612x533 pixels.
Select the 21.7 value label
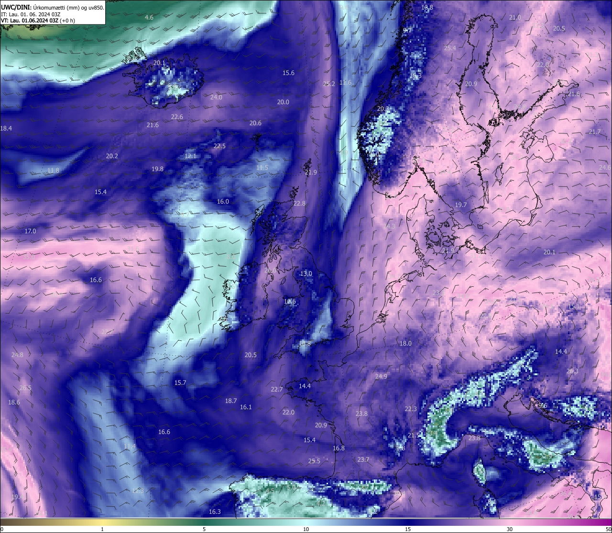point(595,131)
